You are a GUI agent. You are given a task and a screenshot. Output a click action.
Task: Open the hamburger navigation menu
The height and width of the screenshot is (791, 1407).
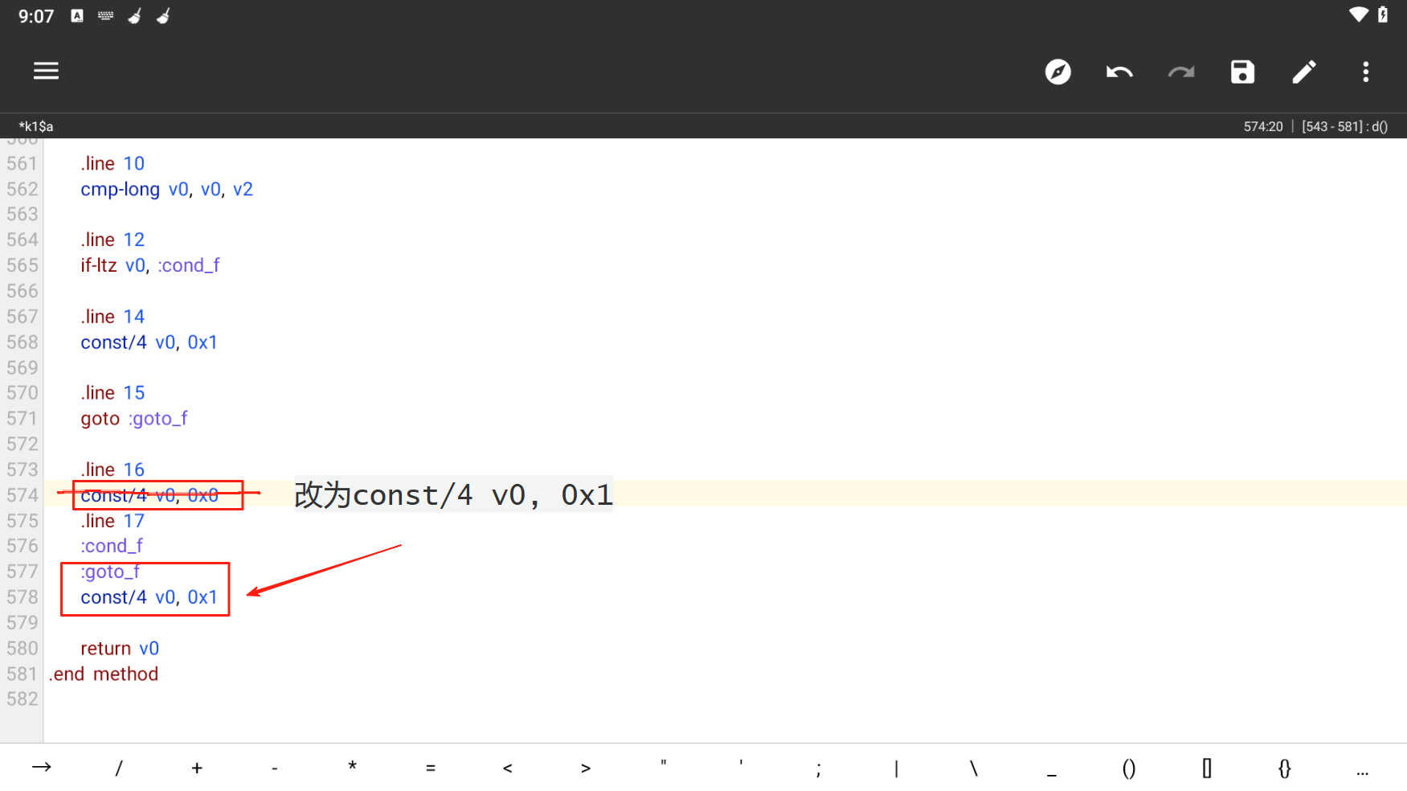[x=46, y=72]
